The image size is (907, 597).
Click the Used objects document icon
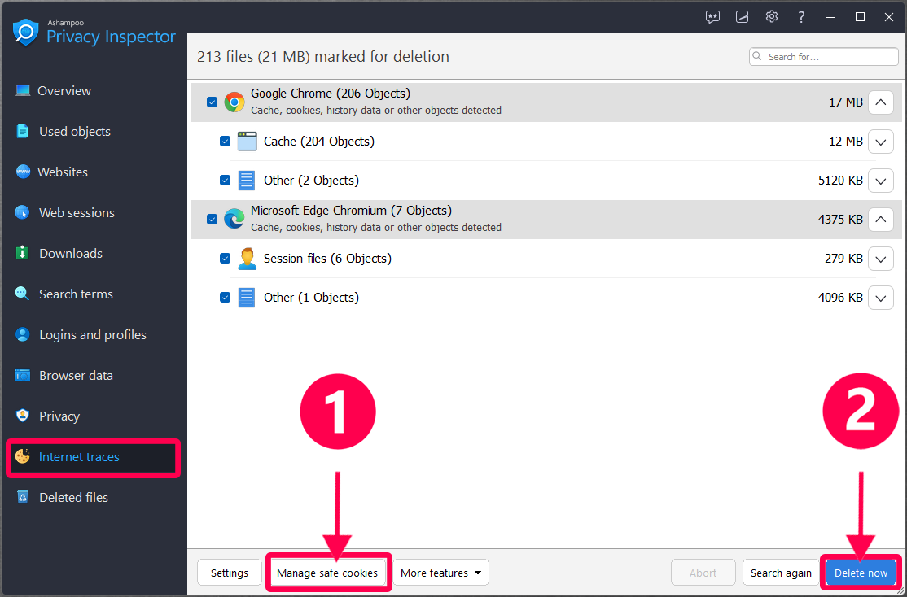23,131
